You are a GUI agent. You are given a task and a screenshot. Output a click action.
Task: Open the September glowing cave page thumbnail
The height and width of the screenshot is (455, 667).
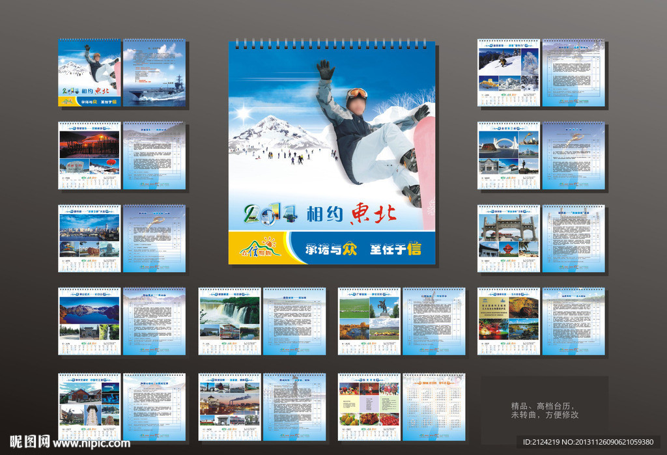click(x=509, y=322)
